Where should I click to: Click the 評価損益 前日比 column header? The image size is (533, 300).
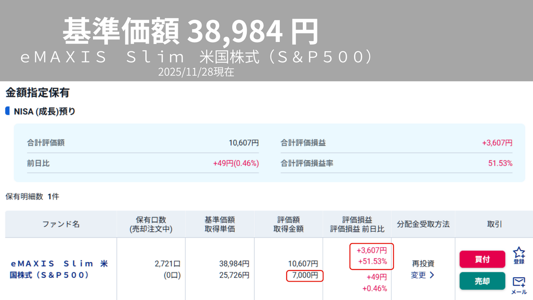357,224
